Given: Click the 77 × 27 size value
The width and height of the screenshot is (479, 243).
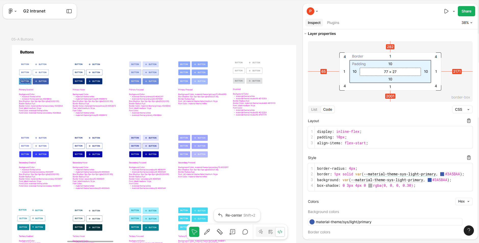Looking at the screenshot, I should pyautogui.click(x=390, y=72).
